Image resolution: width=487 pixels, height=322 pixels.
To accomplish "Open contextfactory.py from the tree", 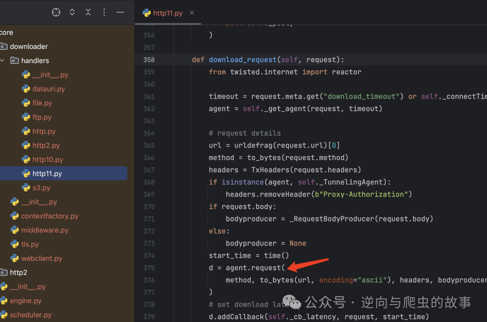I will coord(50,216).
